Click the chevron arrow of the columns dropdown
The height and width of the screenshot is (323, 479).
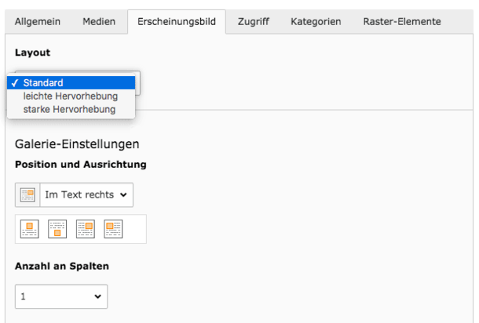click(97, 296)
